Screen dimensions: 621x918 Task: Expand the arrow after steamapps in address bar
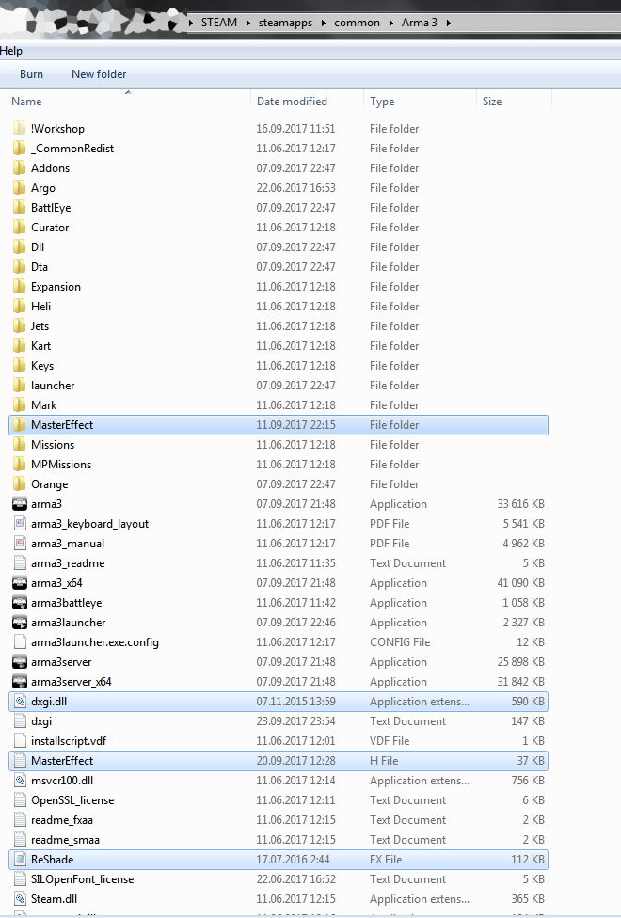(x=324, y=23)
